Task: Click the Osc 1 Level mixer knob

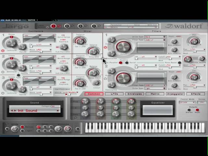Action: pos(80,41)
